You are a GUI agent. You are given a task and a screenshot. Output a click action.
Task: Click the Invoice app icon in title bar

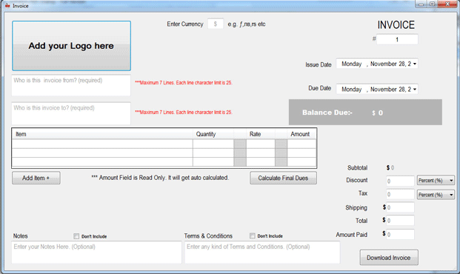coord(7,6)
